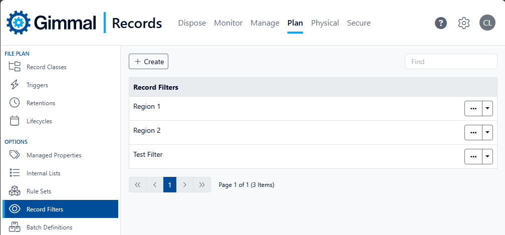Expand dropdown arrow for Region 1
Image resolution: width=505 pixels, height=235 pixels.
[x=487, y=109]
